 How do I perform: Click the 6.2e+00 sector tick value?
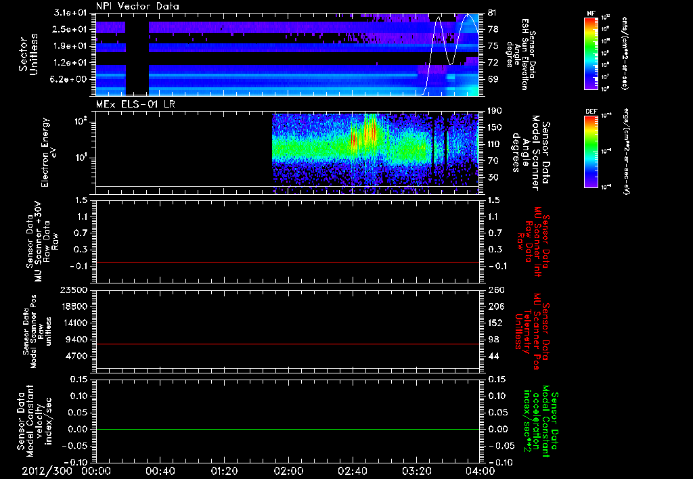[70, 79]
